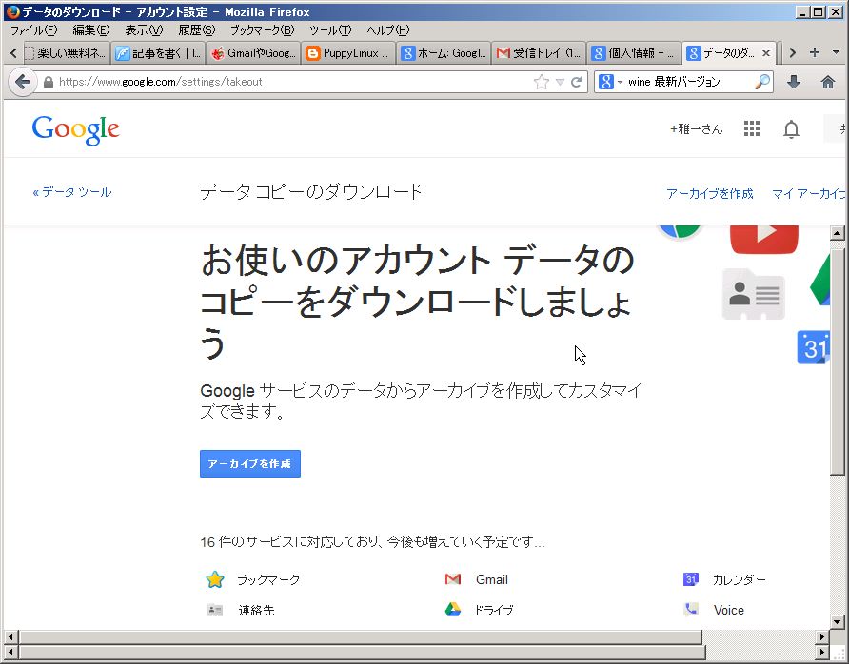Click the ブックマーク service label
Viewport: 849px width, 664px height.
pos(268,580)
